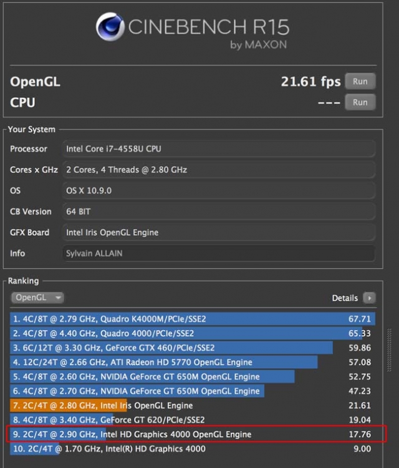Select ranking row 7 Intel Iris OpenGL Engine

[193, 406]
